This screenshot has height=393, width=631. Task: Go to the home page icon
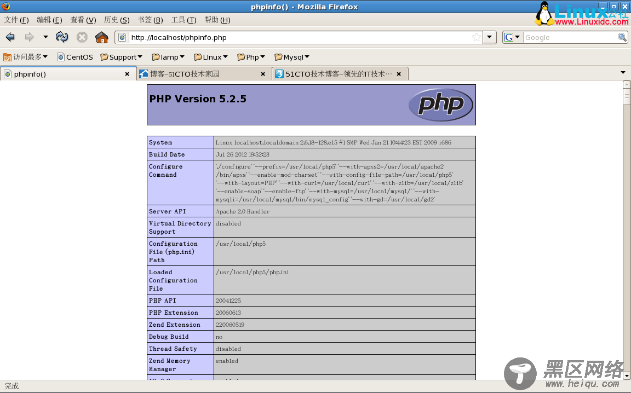tap(102, 37)
